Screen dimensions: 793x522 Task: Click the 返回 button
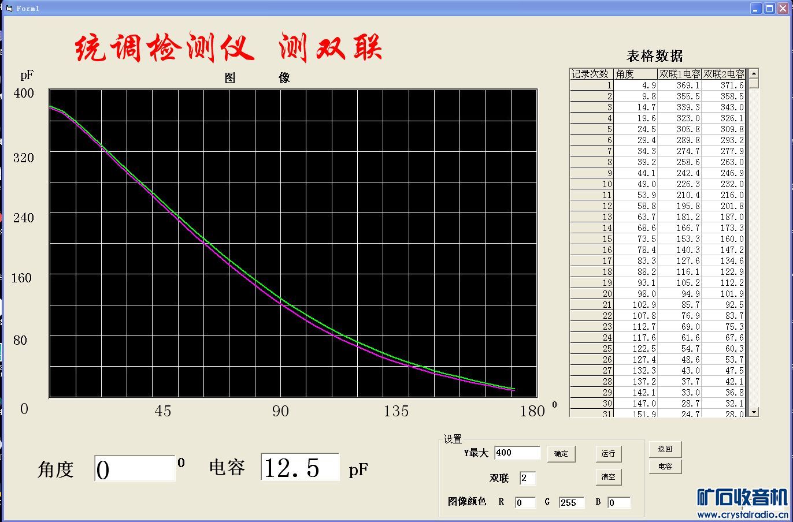click(x=665, y=449)
